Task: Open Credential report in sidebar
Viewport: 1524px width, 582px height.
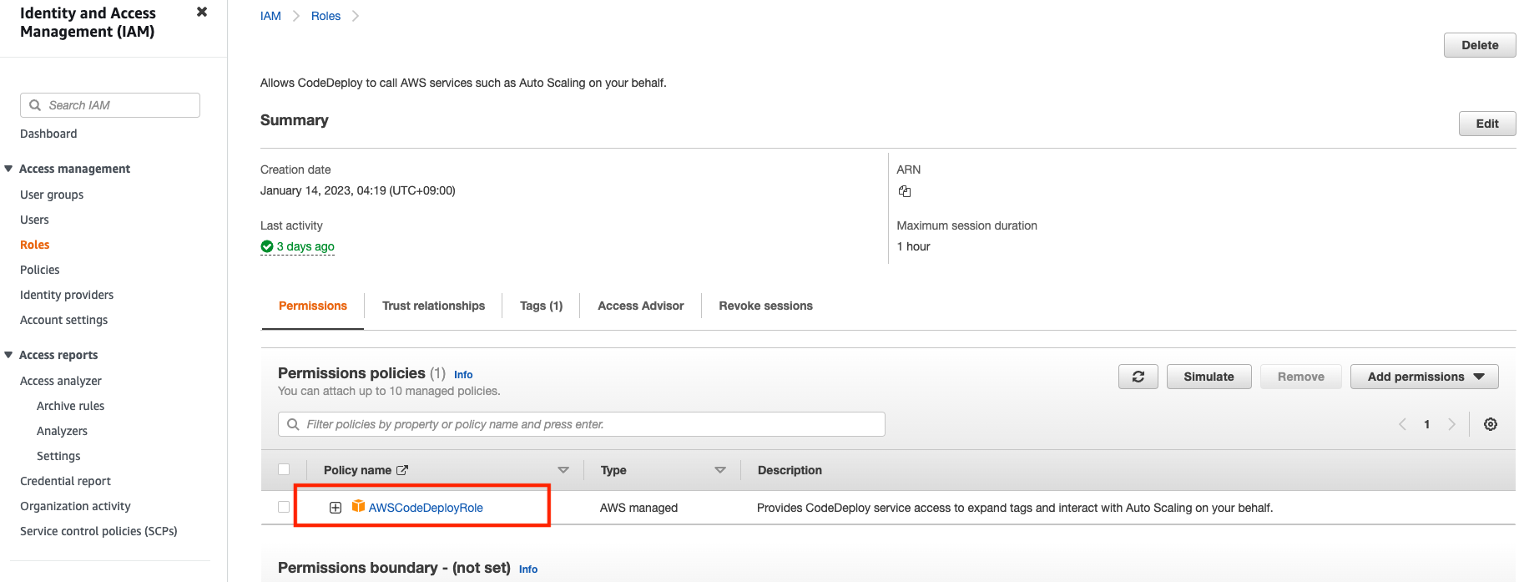Action: coord(65,481)
